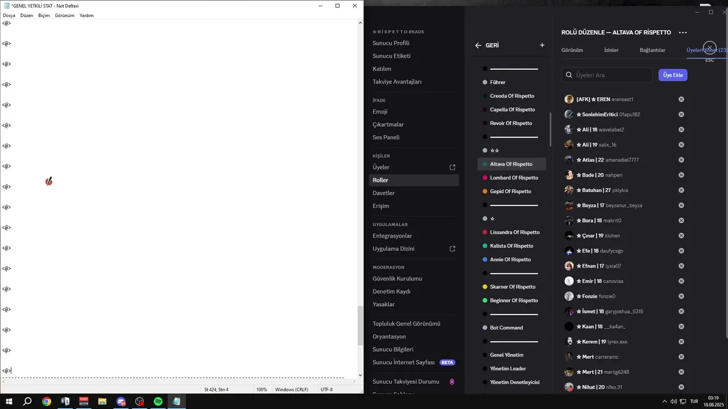728x409 pixels.
Task: Select the Skarner Of Rispetto role
Action: tap(512, 287)
